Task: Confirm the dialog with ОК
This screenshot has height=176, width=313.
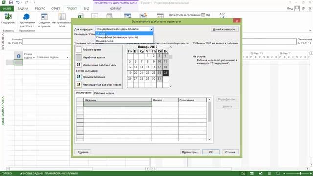Action: click(x=211, y=152)
